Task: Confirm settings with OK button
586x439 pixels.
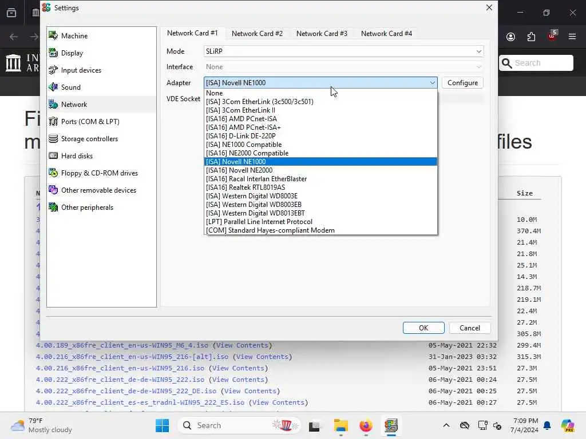Action: tap(423, 328)
